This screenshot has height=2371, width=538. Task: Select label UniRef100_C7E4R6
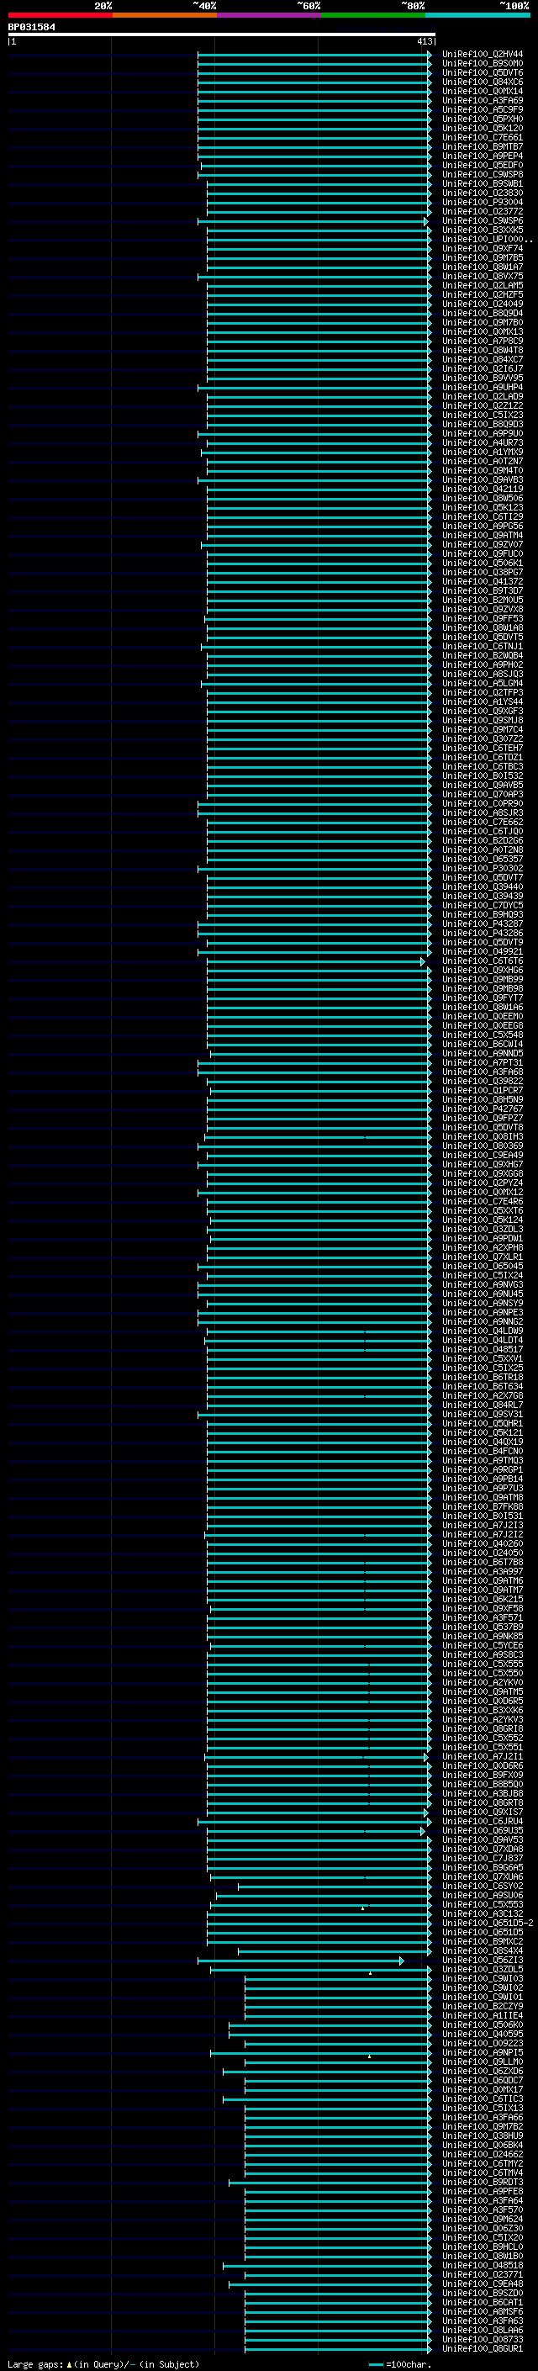483,1201
